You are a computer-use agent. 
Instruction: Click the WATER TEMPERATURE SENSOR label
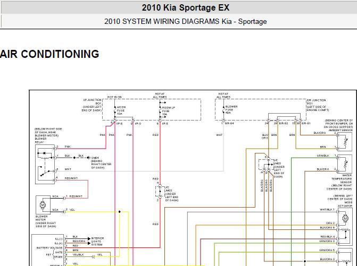[339, 182]
